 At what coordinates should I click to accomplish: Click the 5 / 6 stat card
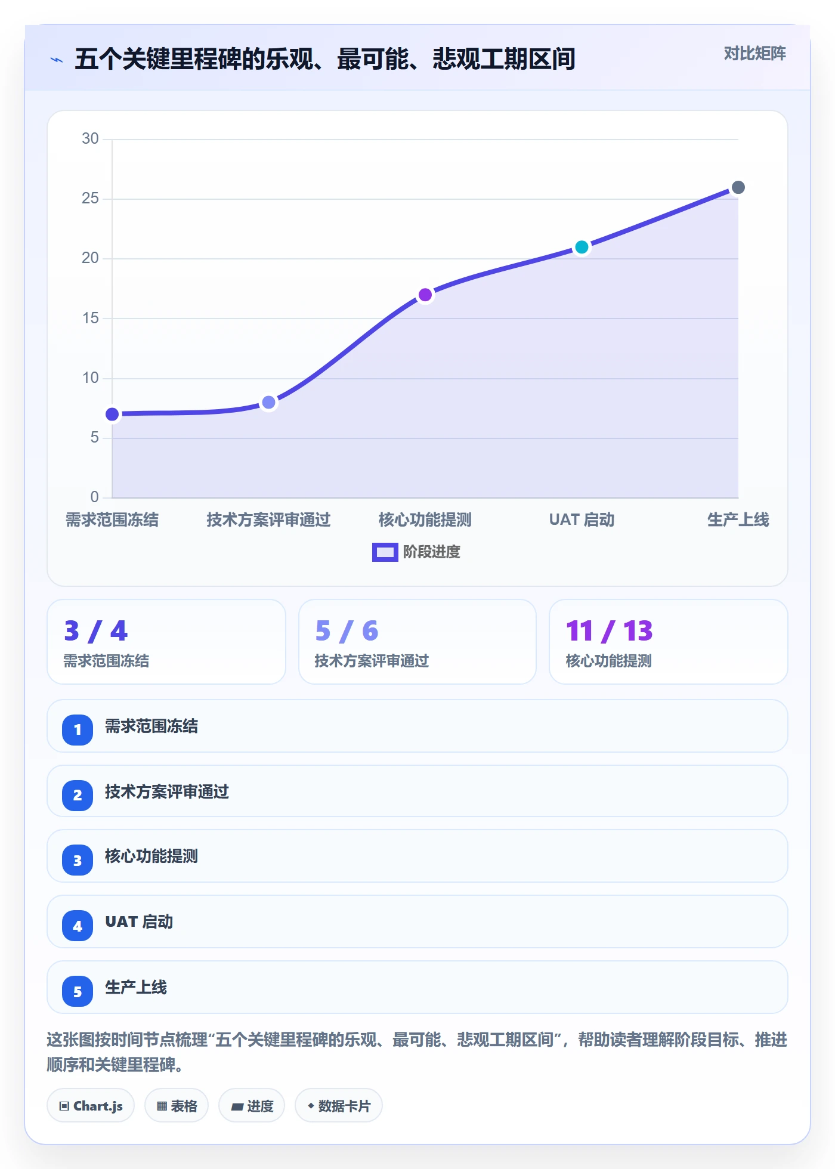417,642
